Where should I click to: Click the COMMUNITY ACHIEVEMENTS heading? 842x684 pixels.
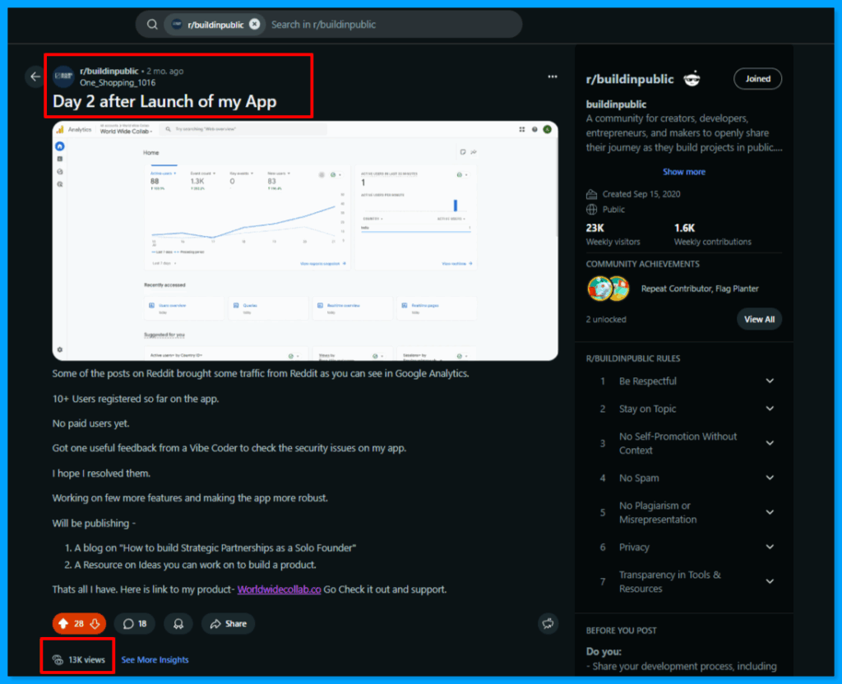click(x=642, y=264)
